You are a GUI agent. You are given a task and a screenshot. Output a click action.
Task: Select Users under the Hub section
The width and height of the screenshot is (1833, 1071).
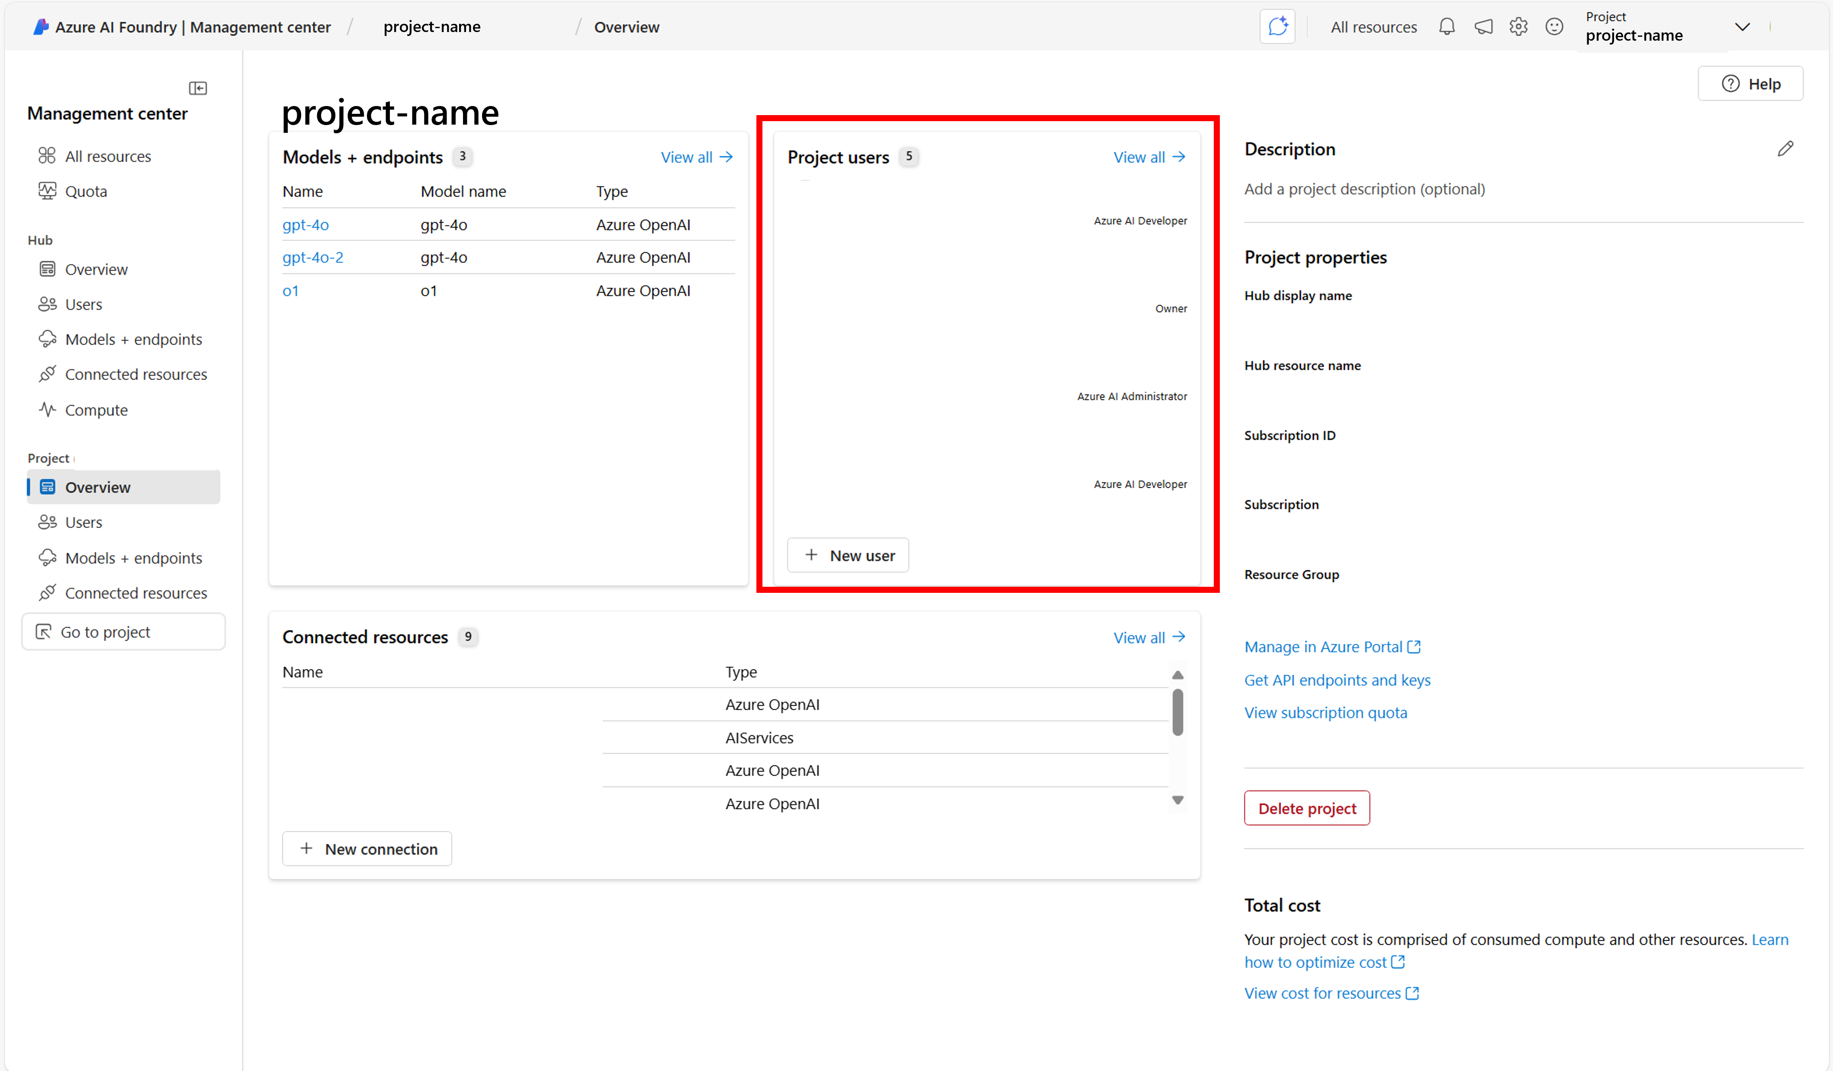(x=84, y=303)
